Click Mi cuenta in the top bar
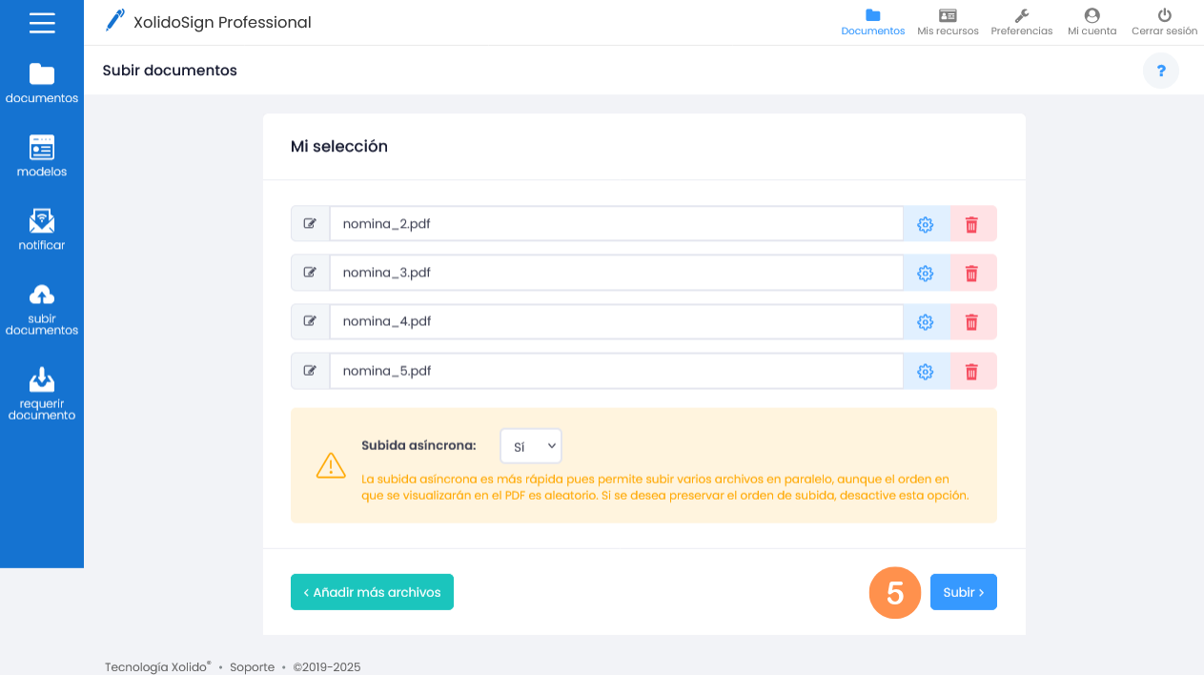This screenshot has width=1204, height=675. pyautogui.click(x=1092, y=21)
